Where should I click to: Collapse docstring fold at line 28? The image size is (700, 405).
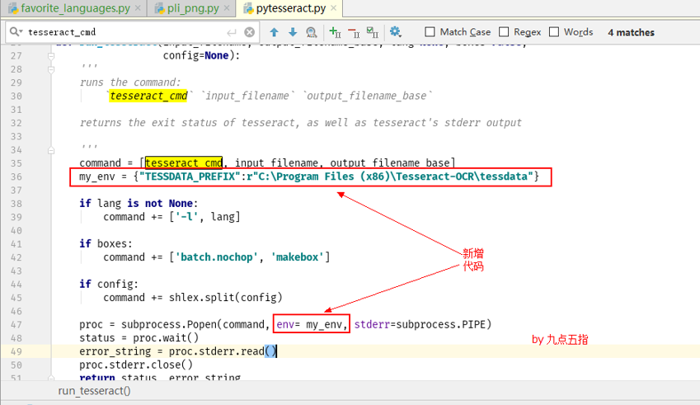coord(51,69)
